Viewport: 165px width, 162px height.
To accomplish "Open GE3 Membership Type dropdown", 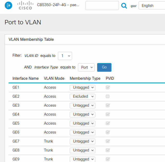I will coord(82,105).
